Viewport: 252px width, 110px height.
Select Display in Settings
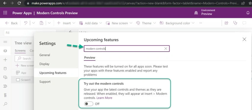pyautogui.click(x=44, y=64)
